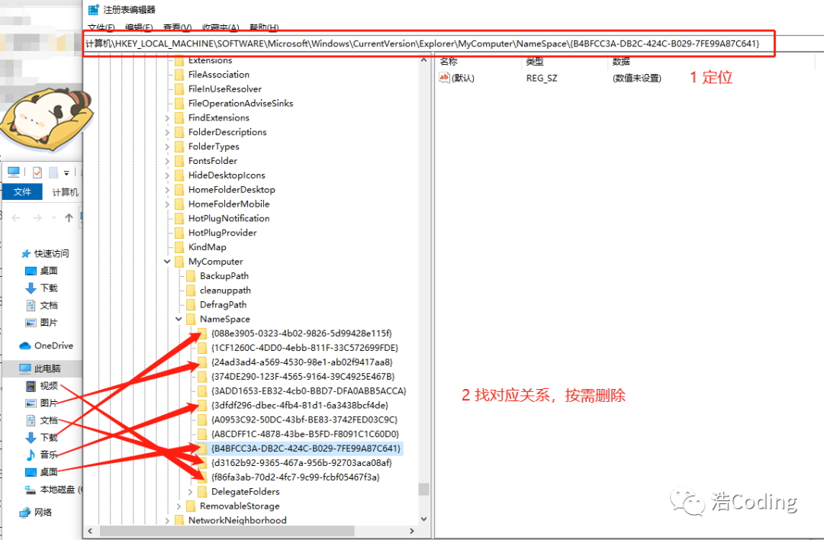Screen dimensions: 824x540
Task: Open the 收藏夹(A) menu
Action: coord(220,27)
